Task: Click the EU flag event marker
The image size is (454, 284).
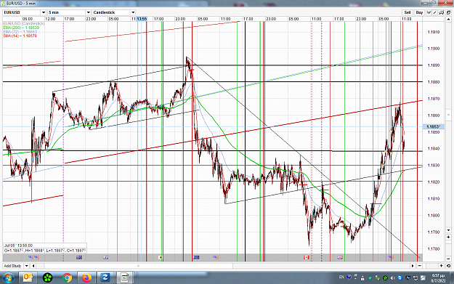Action: [x=196, y=257]
